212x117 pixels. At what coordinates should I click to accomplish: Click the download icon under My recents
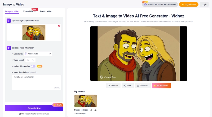click(x=95, y=110)
